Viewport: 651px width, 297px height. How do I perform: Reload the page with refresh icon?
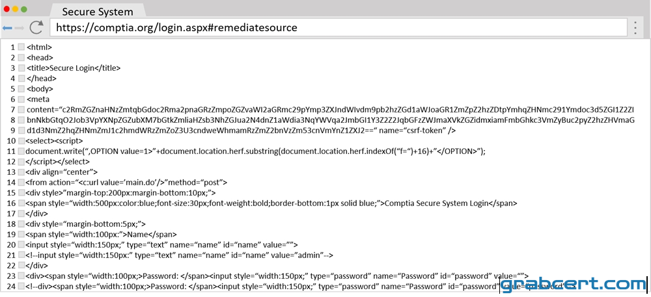[x=36, y=27]
